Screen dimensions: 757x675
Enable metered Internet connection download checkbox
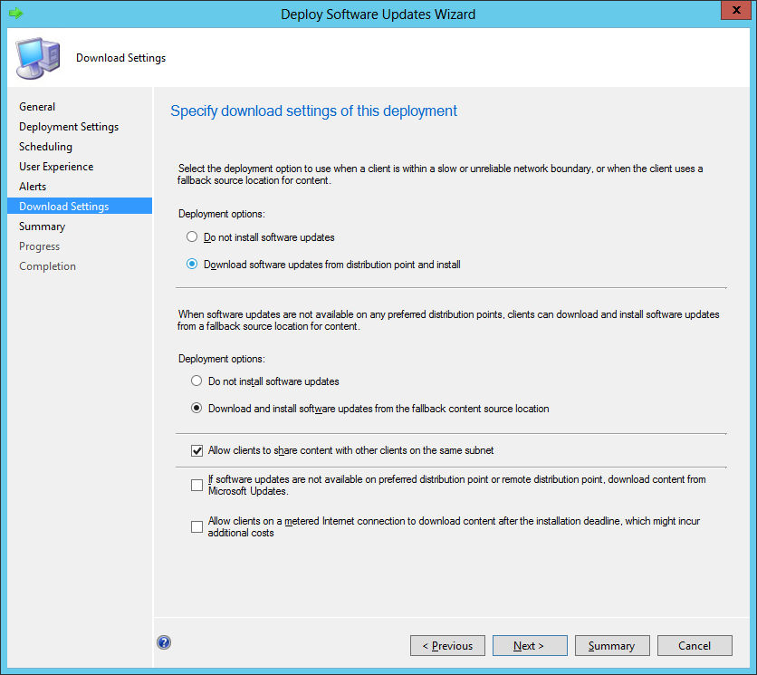pyautogui.click(x=196, y=527)
